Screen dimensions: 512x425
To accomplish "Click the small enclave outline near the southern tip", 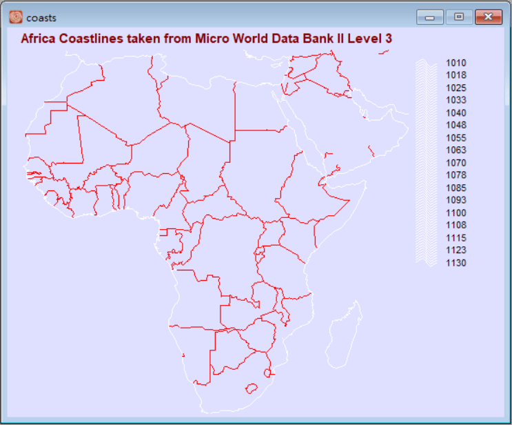I will pyautogui.click(x=252, y=388).
